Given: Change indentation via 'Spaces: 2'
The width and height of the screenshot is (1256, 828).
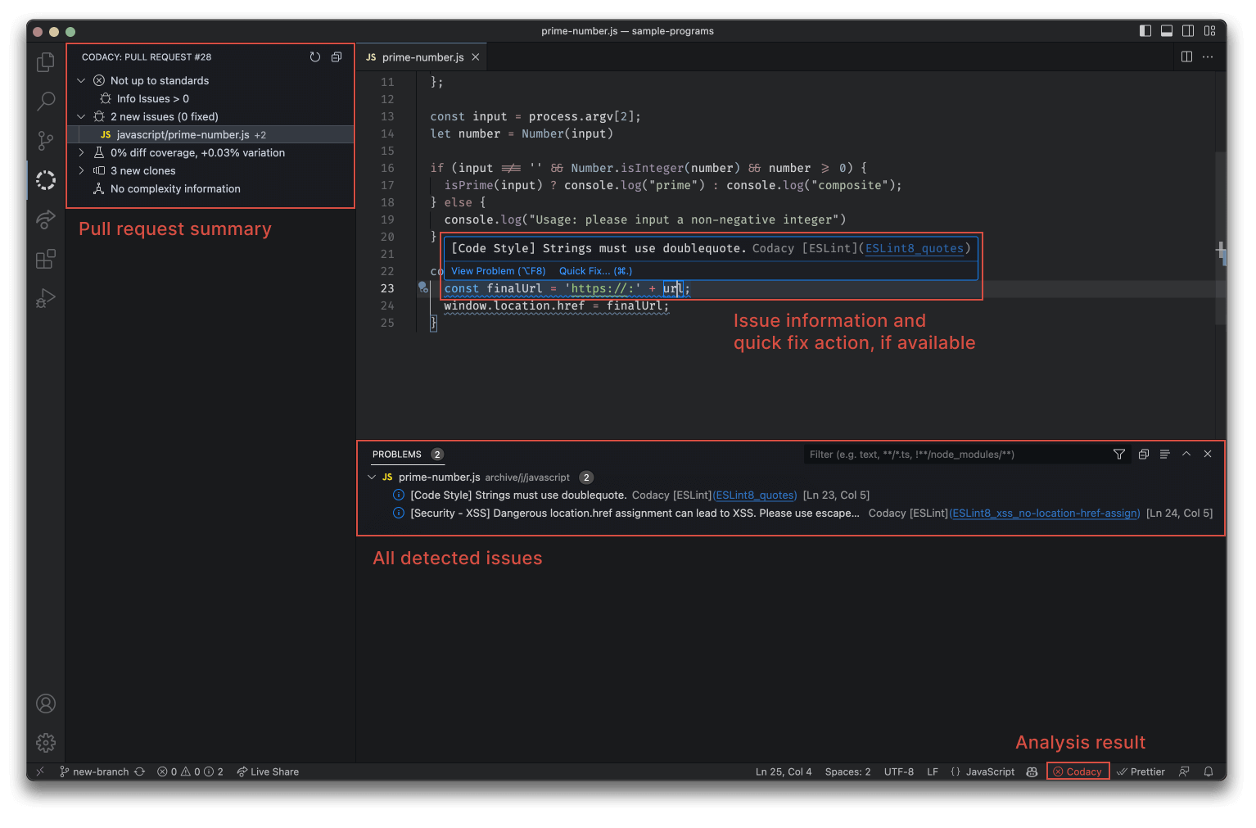Looking at the screenshot, I should 847,771.
